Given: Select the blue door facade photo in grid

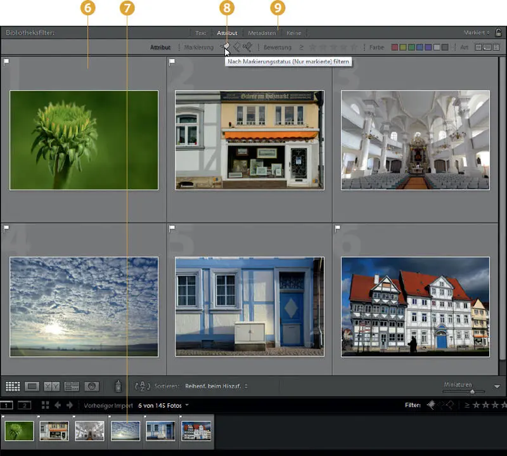Looking at the screenshot, I should point(250,307).
